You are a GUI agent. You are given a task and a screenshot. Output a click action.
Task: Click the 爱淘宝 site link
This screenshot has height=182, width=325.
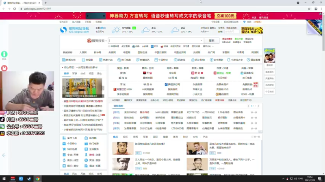[123, 78]
